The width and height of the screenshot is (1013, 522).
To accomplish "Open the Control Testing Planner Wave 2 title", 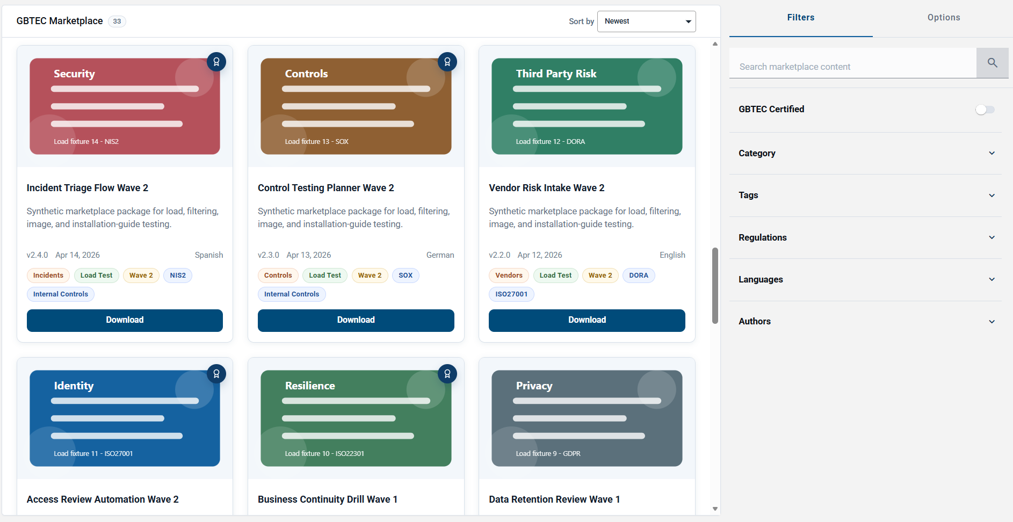I will (326, 188).
